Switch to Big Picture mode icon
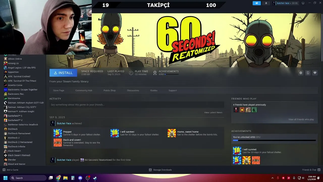 pyautogui.click(x=303, y=3)
